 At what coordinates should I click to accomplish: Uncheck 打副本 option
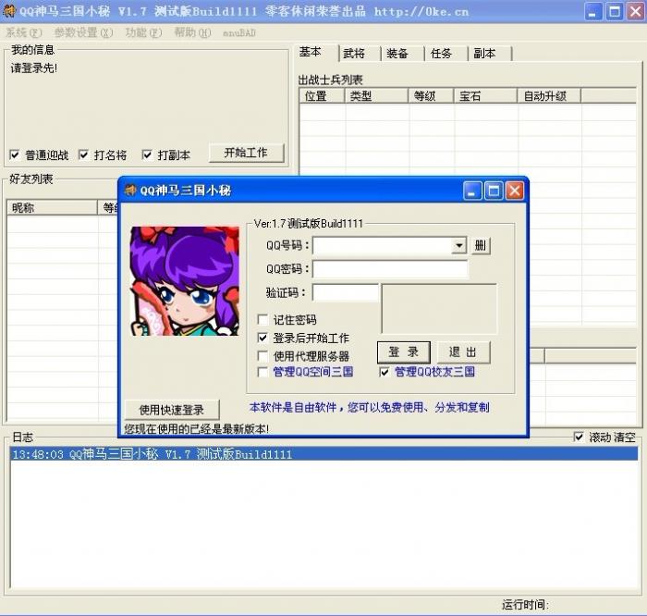coord(147,154)
